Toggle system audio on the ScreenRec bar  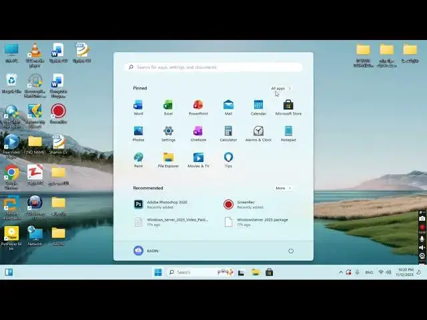[x=422, y=247]
